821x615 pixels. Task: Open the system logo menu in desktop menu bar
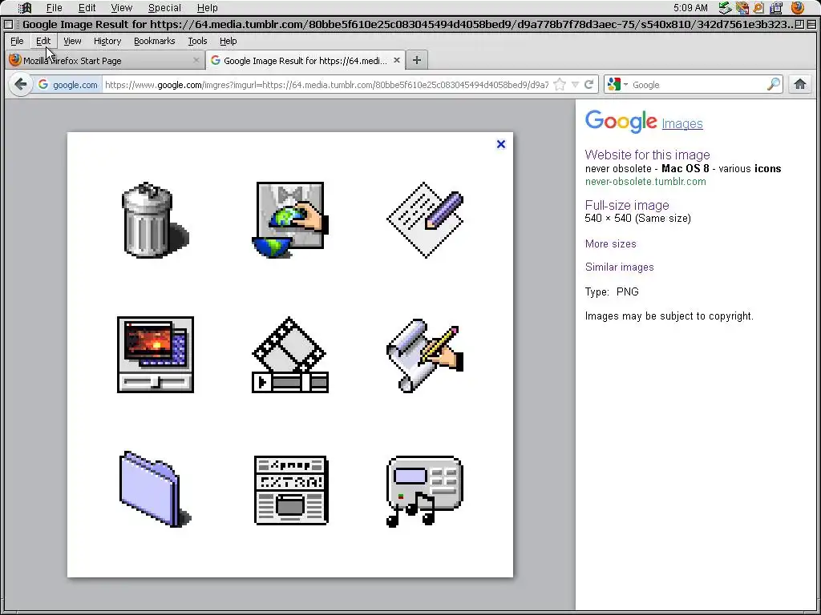(x=25, y=8)
